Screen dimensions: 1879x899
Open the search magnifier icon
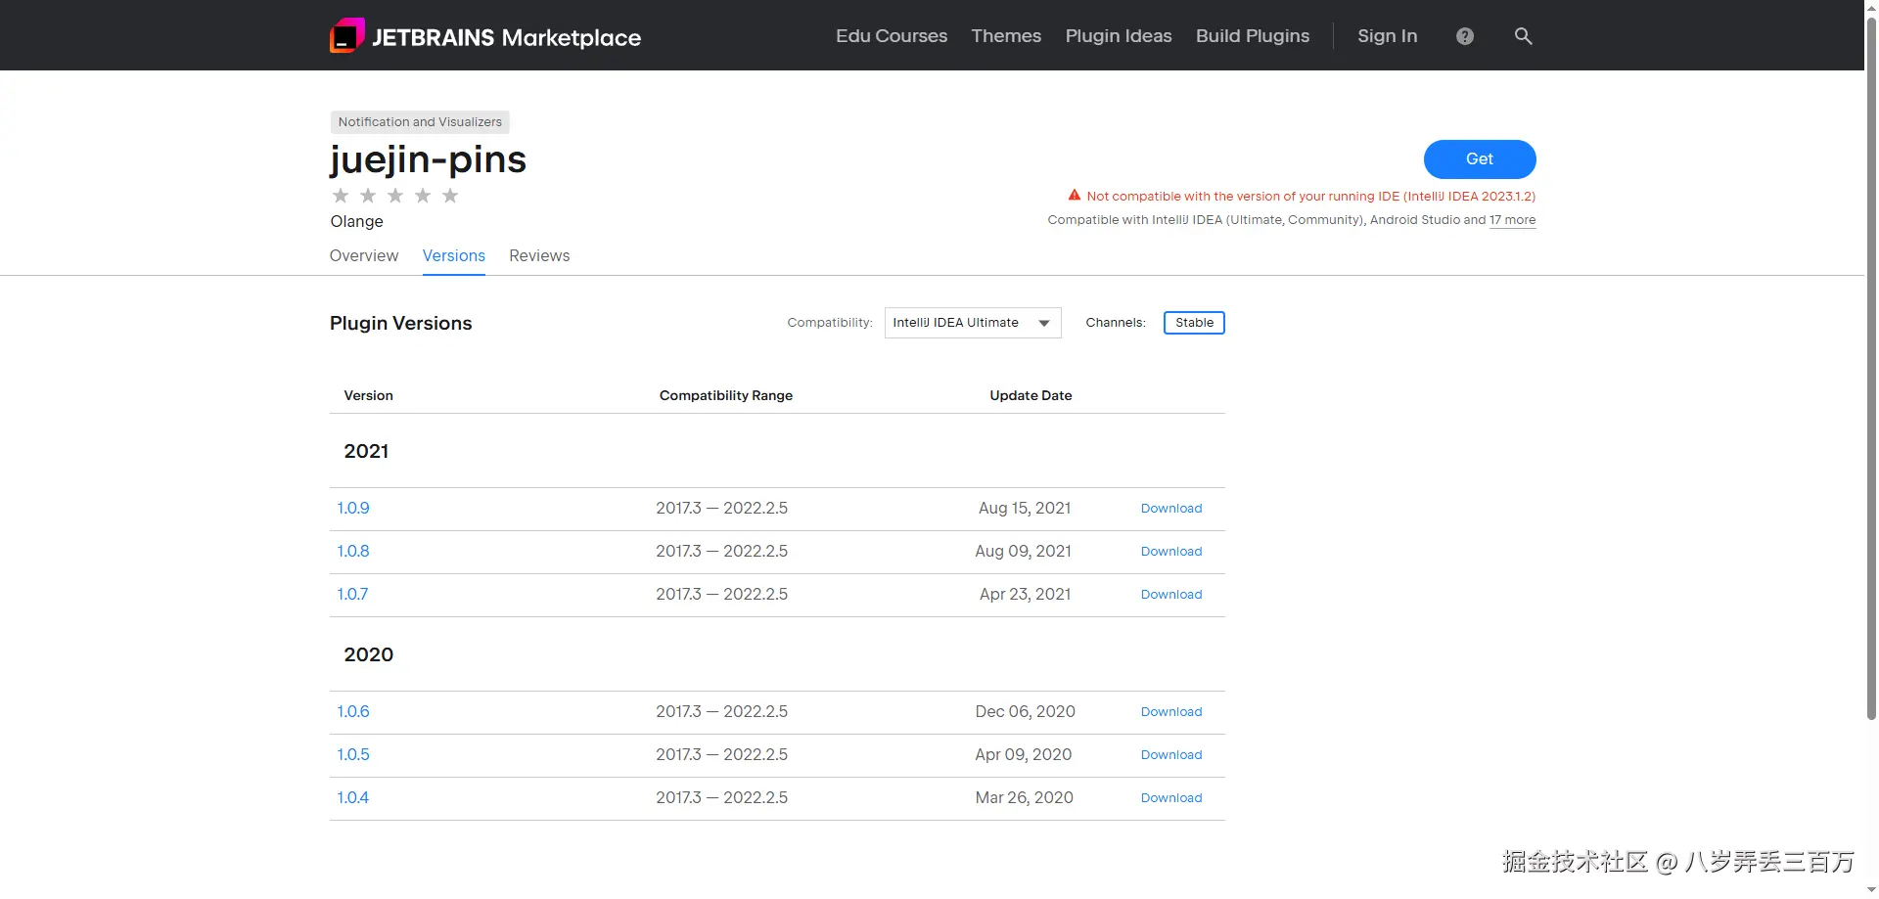[x=1523, y=36]
